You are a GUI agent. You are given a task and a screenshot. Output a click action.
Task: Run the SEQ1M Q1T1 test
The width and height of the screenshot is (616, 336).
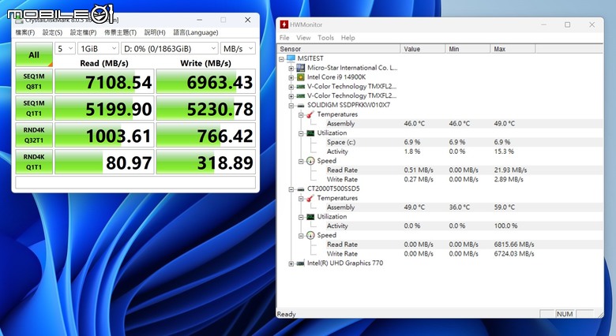[x=34, y=108]
